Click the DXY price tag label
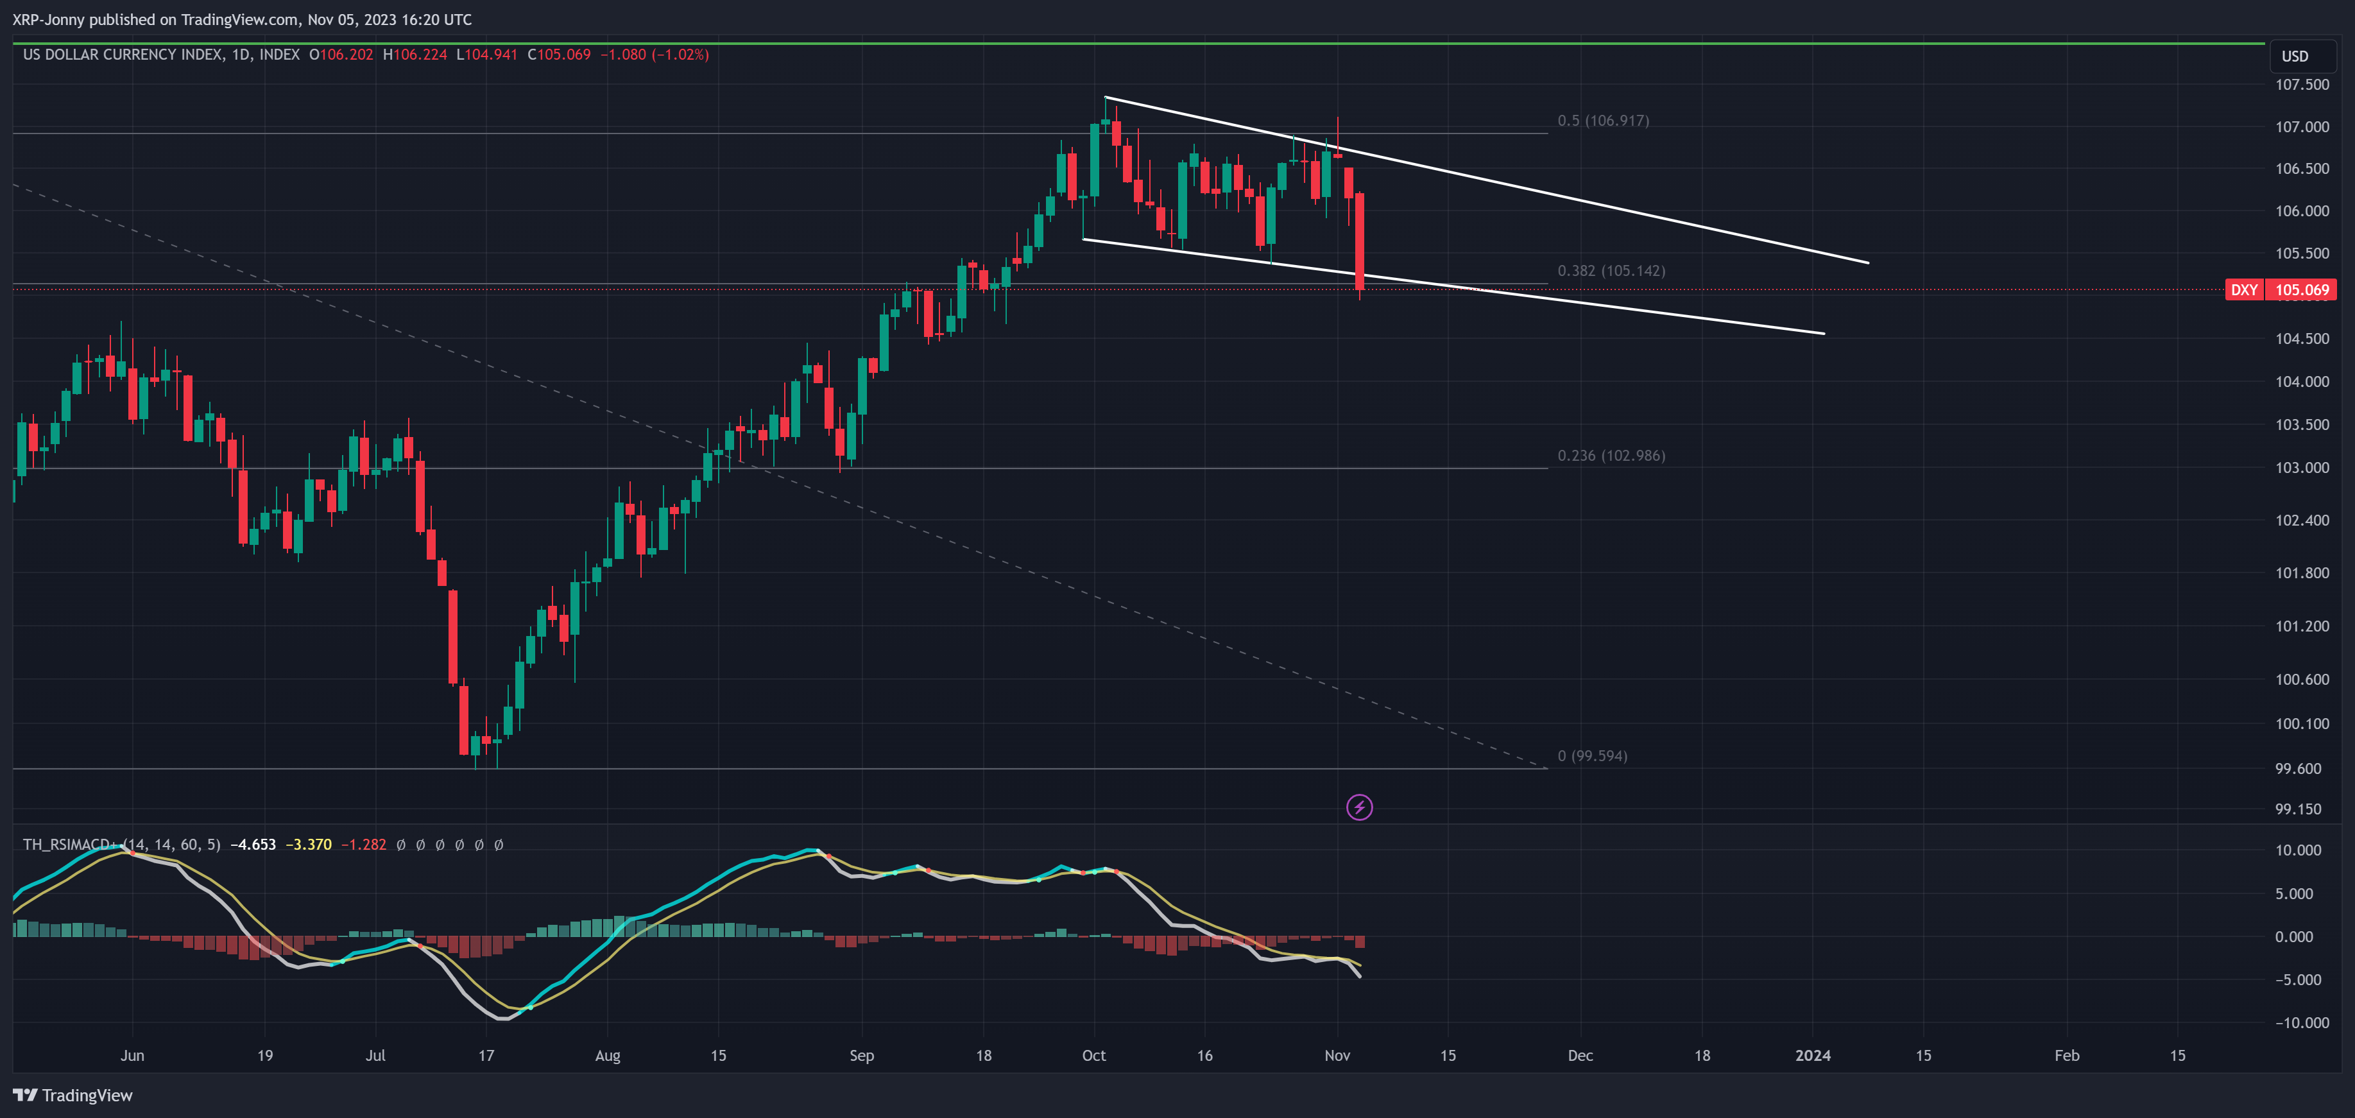 [x=2245, y=290]
